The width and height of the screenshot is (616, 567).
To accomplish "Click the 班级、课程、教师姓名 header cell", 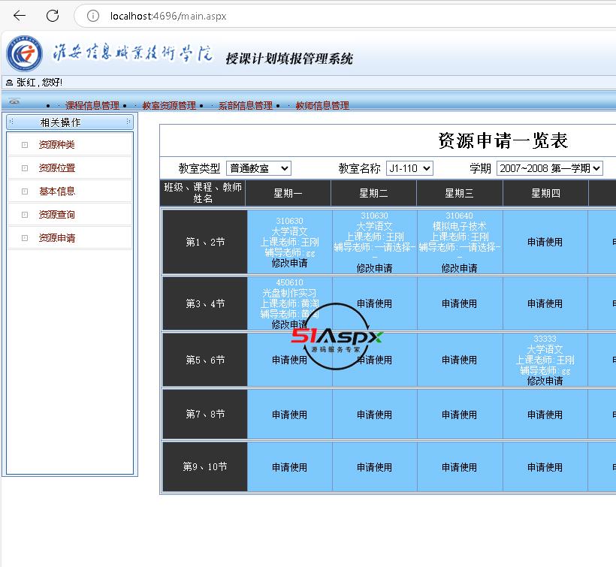I will pyautogui.click(x=203, y=193).
